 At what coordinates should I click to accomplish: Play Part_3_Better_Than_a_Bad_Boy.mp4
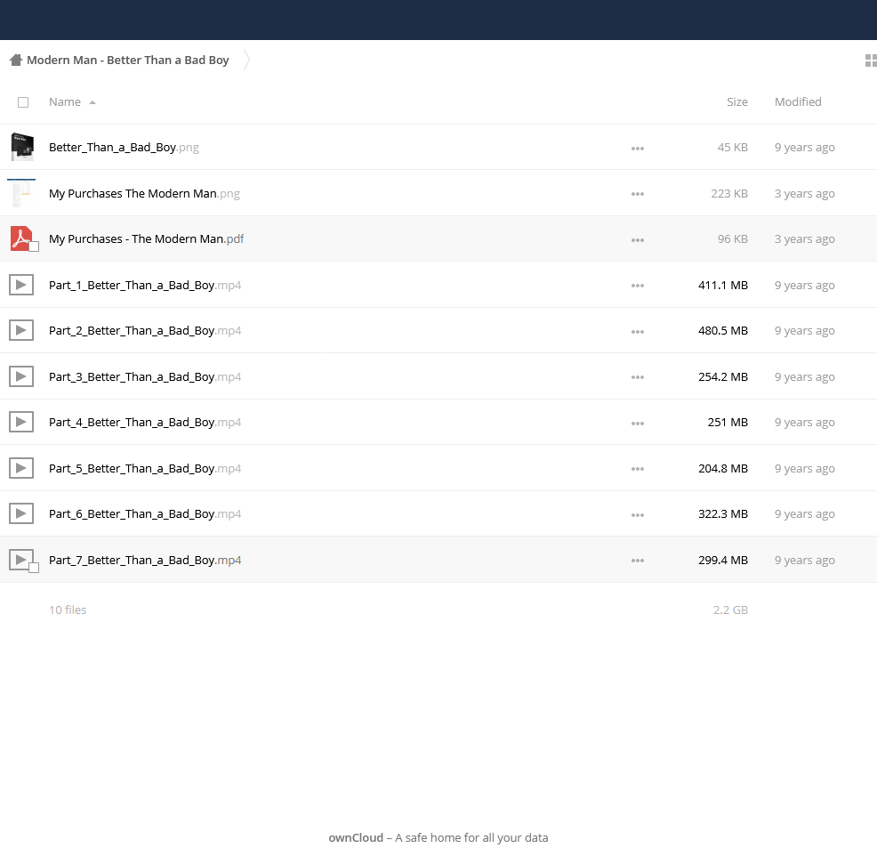145,377
